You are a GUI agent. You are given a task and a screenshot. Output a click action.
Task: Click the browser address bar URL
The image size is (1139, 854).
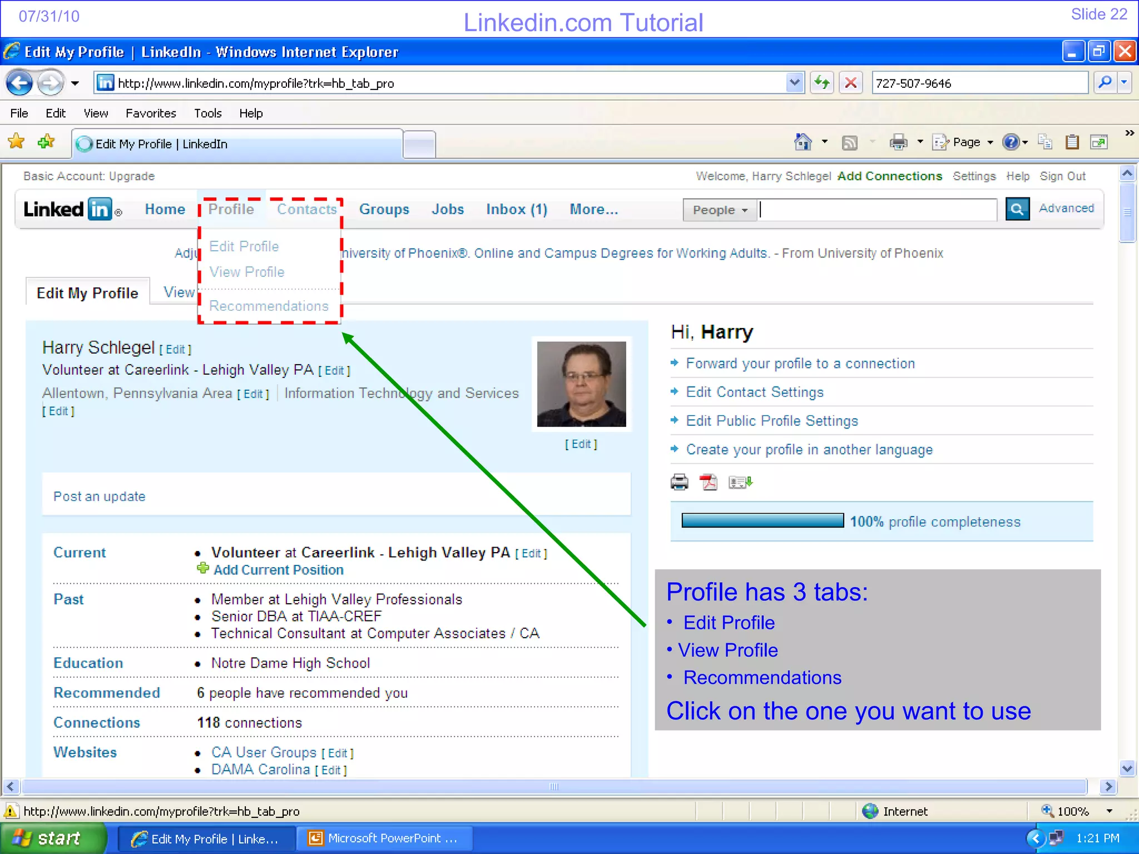(x=439, y=83)
